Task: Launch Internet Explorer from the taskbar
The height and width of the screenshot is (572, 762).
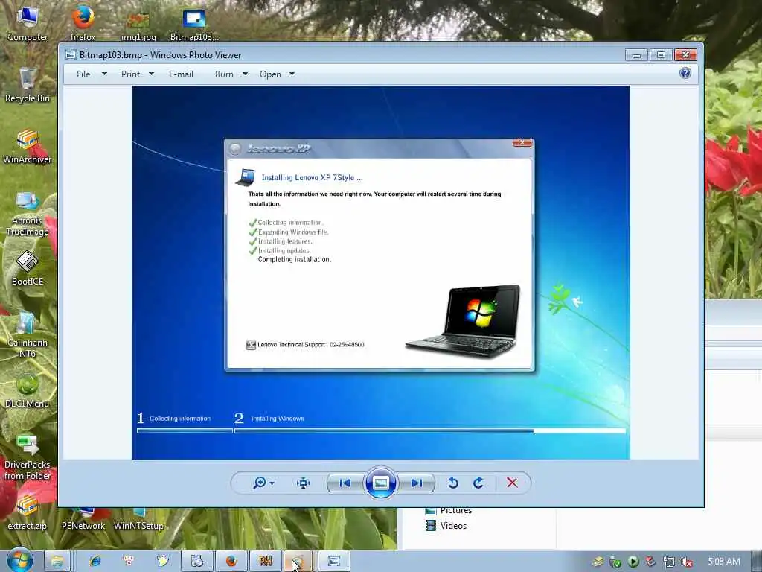Action: (x=95, y=562)
